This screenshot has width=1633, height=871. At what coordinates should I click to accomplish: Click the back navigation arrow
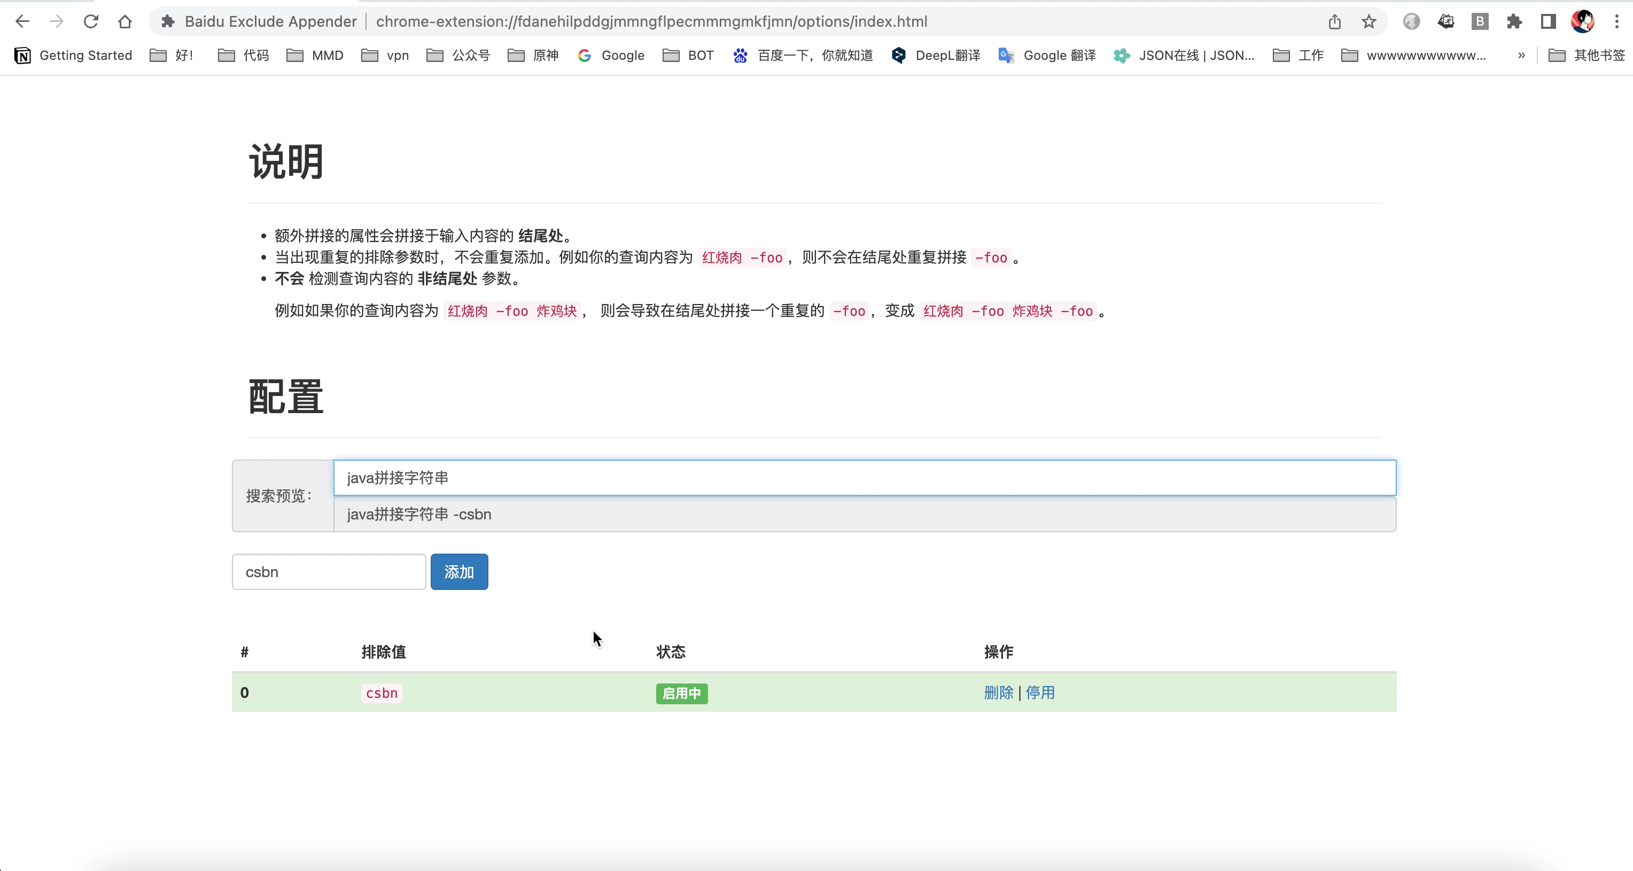click(22, 21)
